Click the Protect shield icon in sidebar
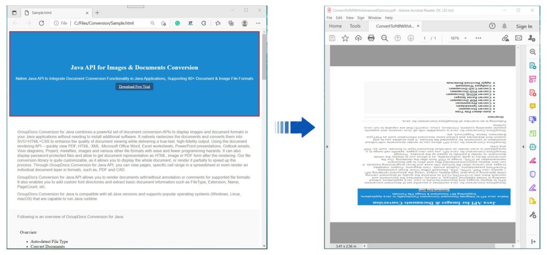Viewport: 547px width, 255px height. tap(532, 174)
